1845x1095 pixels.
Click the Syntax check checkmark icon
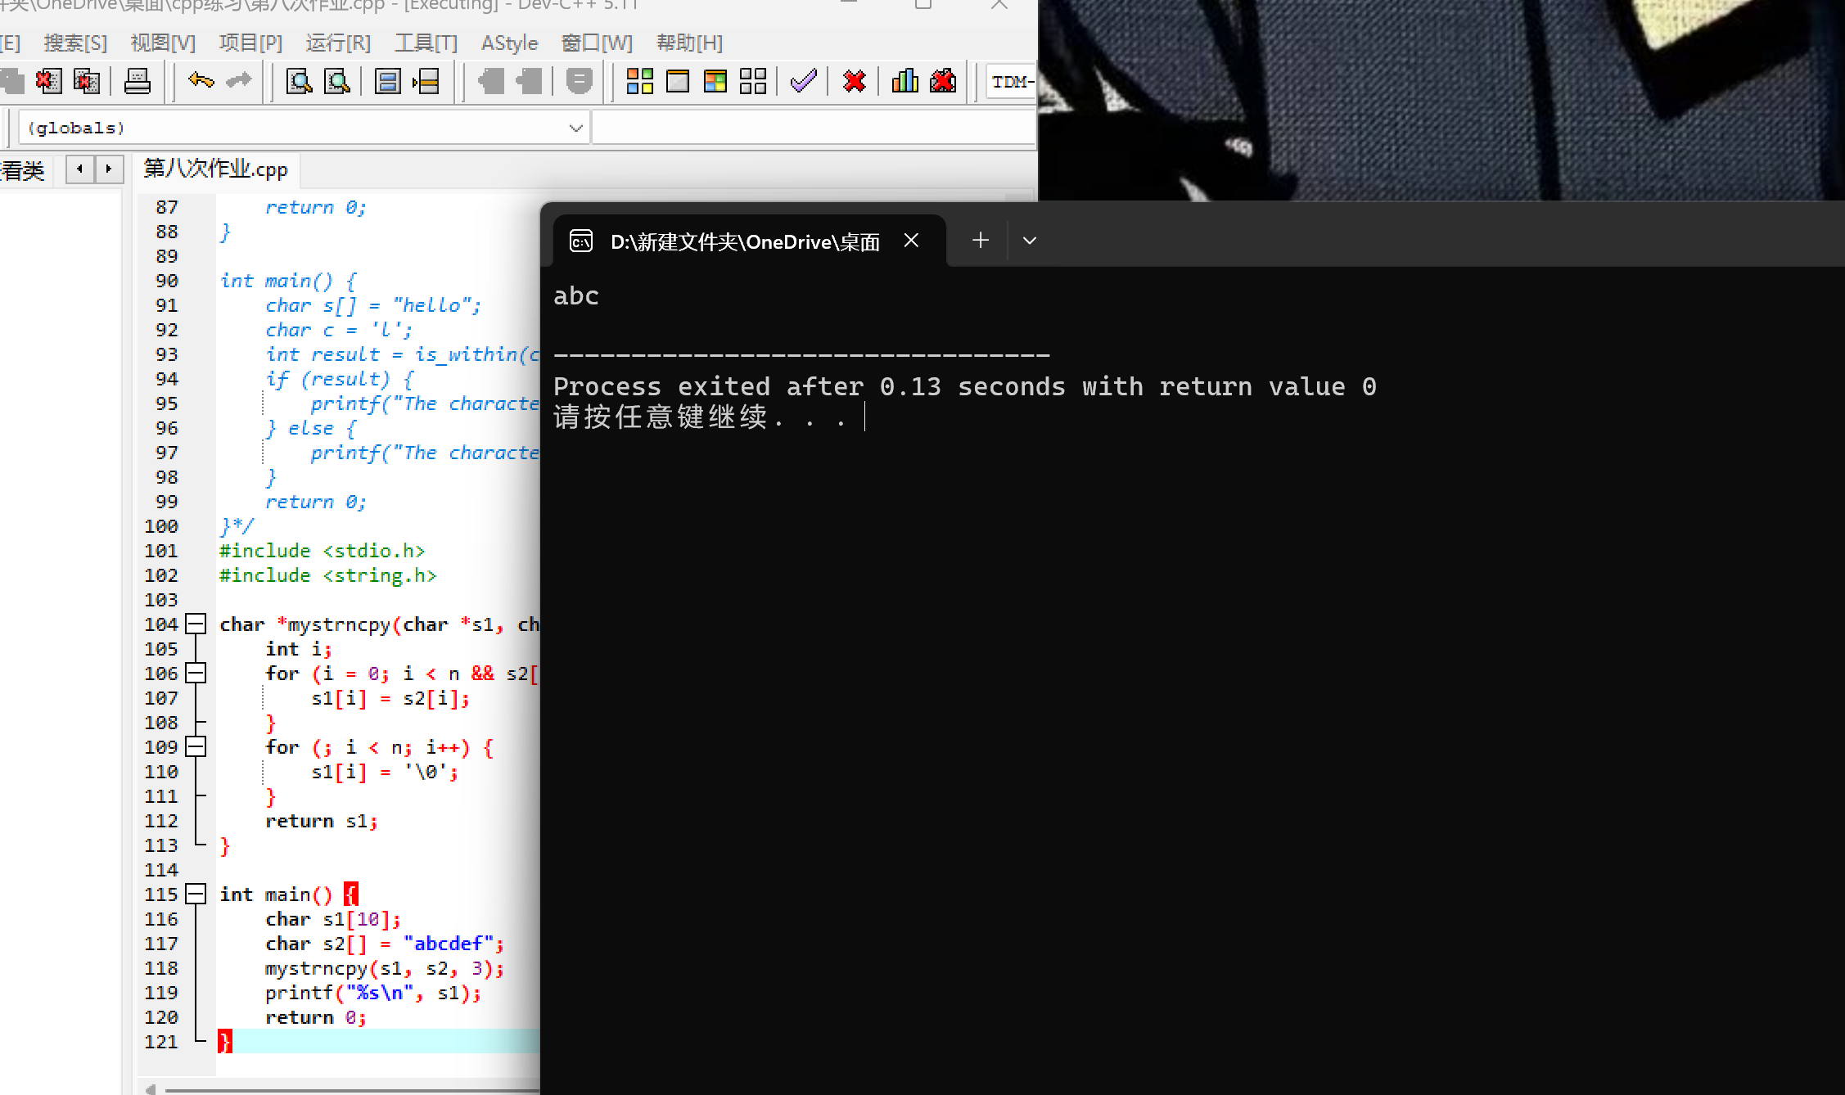(x=804, y=81)
